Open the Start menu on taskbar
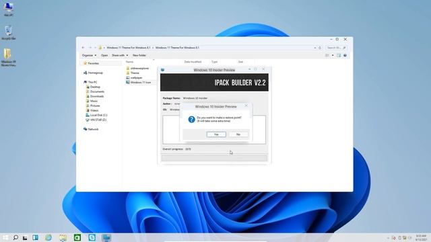The width and height of the screenshot is (431, 242). 5,237
